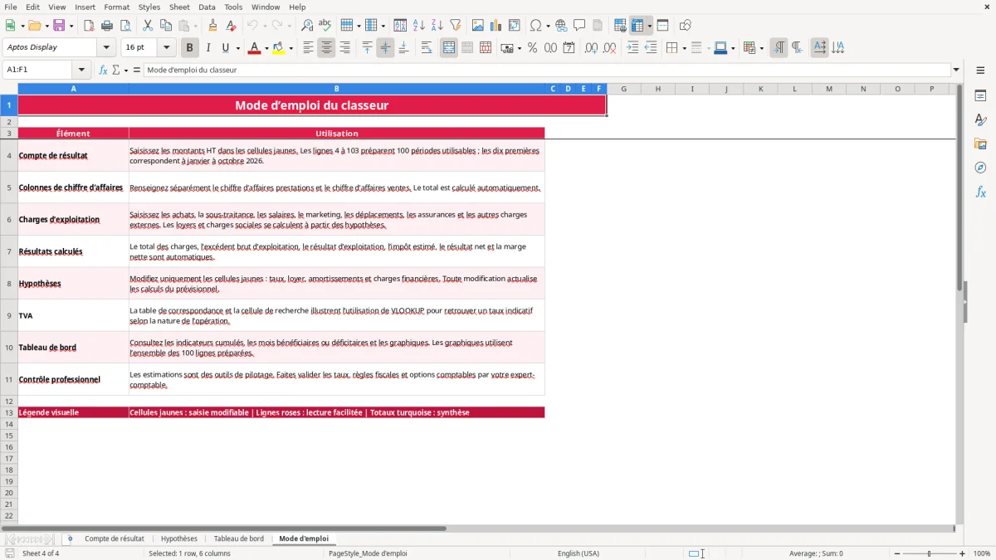
Task: Toggle Wrap Text button
Action: pos(427,48)
